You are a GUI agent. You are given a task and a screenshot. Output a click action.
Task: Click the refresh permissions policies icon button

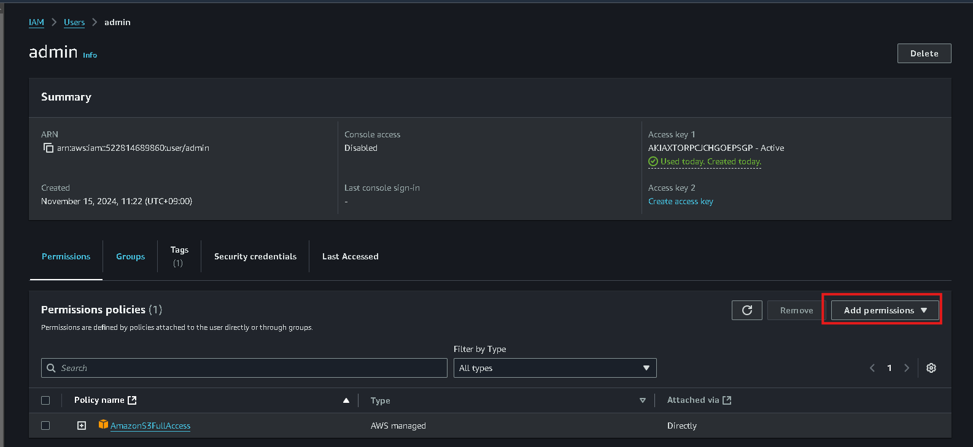click(747, 310)
